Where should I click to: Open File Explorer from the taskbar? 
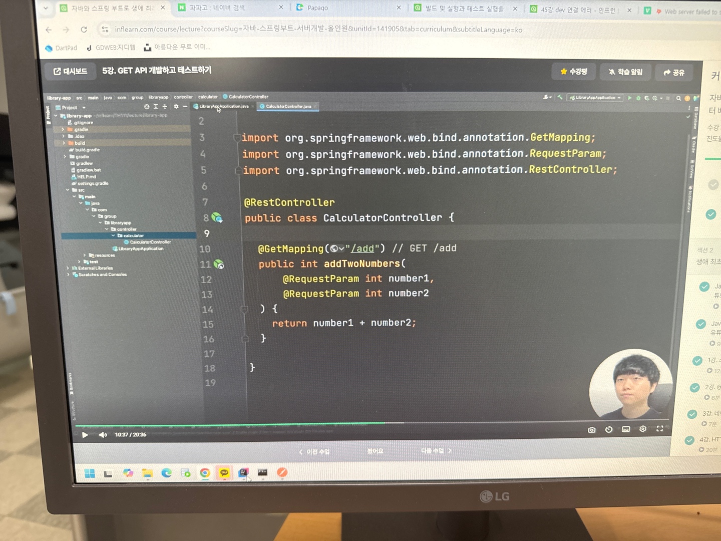click(147, 473)
